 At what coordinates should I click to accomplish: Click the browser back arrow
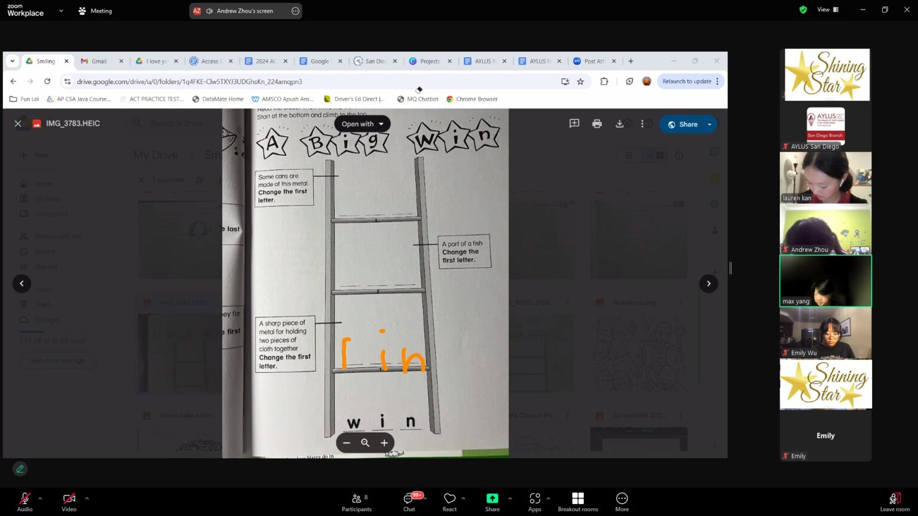pos(13,81)
